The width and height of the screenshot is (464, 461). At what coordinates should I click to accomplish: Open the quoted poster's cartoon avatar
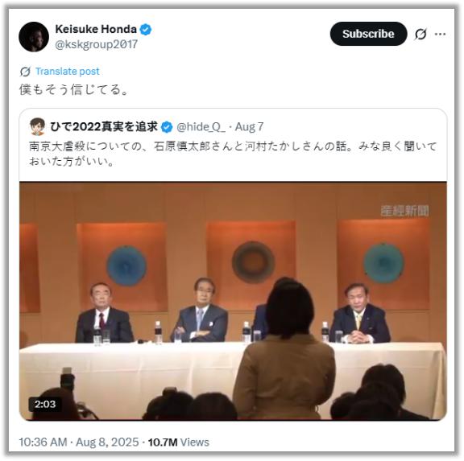[37, 126]
